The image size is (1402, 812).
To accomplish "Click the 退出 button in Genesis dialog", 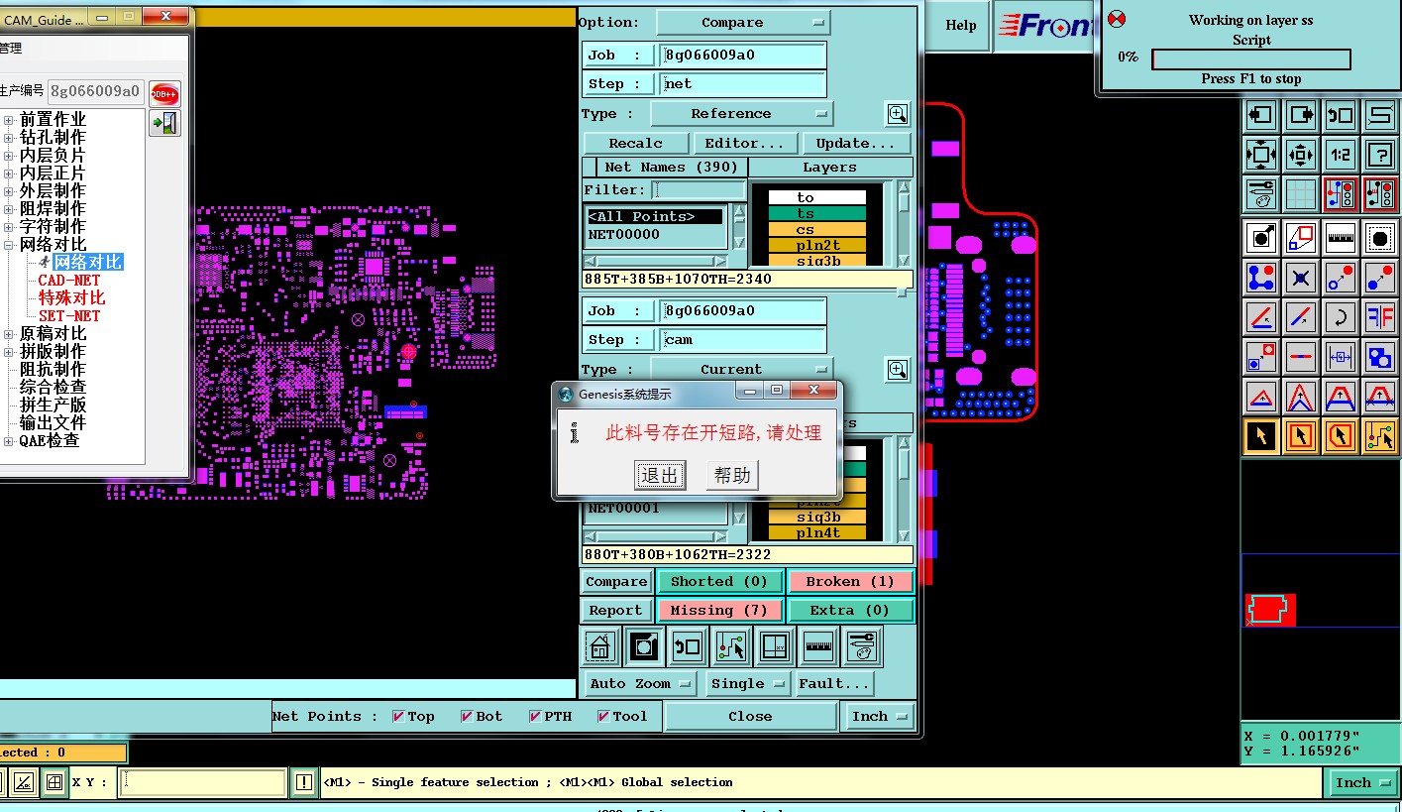I will 660,475.
